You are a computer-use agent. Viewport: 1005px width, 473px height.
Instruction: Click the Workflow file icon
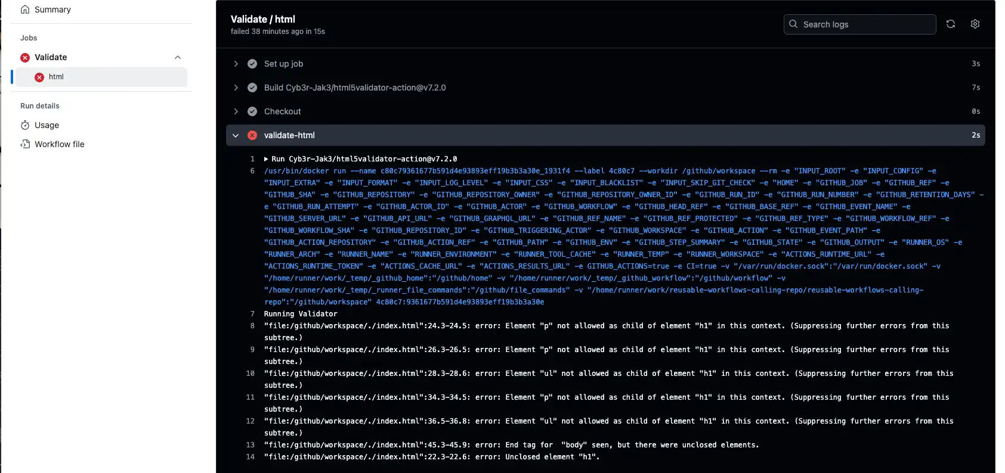coord(25,144)
